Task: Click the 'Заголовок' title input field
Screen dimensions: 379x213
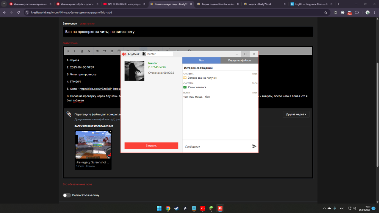Action: click(188, 32)
